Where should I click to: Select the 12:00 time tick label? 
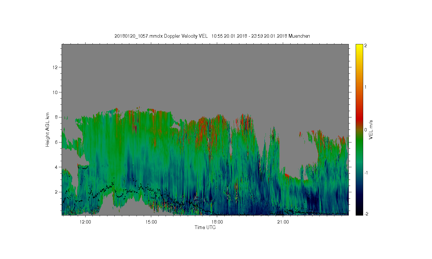85,222
